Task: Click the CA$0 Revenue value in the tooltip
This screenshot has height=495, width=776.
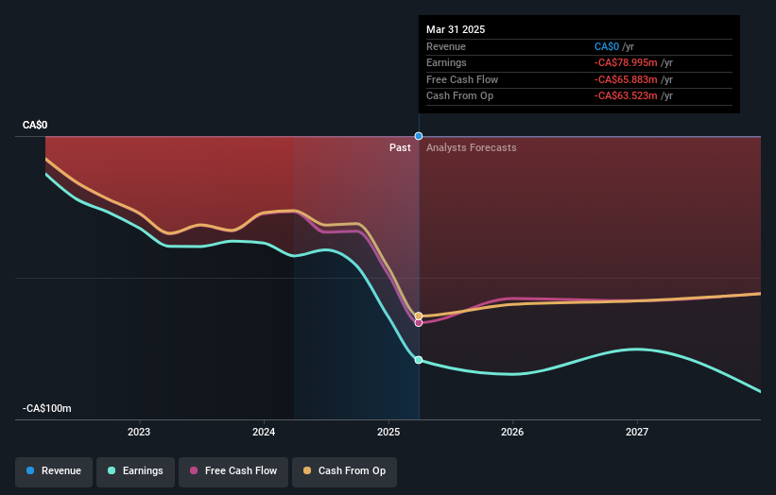Action: 607,46
